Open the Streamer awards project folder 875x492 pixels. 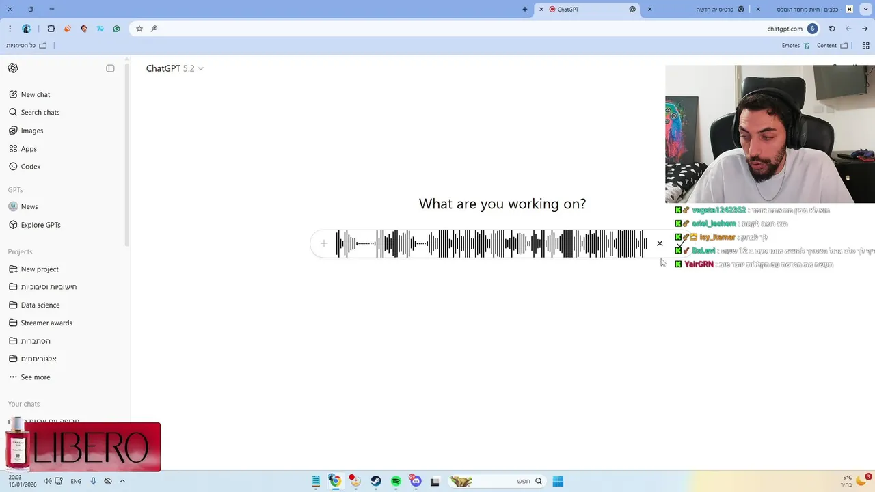(x=40, y=323)
